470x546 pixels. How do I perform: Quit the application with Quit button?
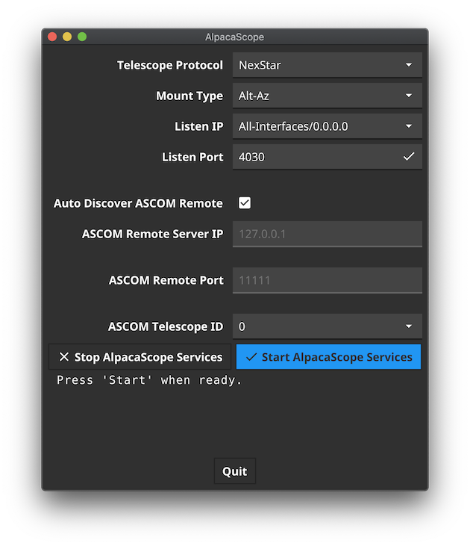(235, 471)
